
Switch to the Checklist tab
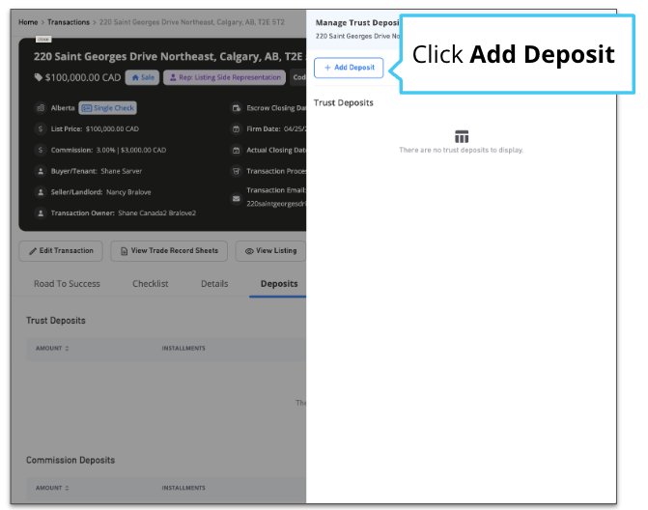(150, 284)
